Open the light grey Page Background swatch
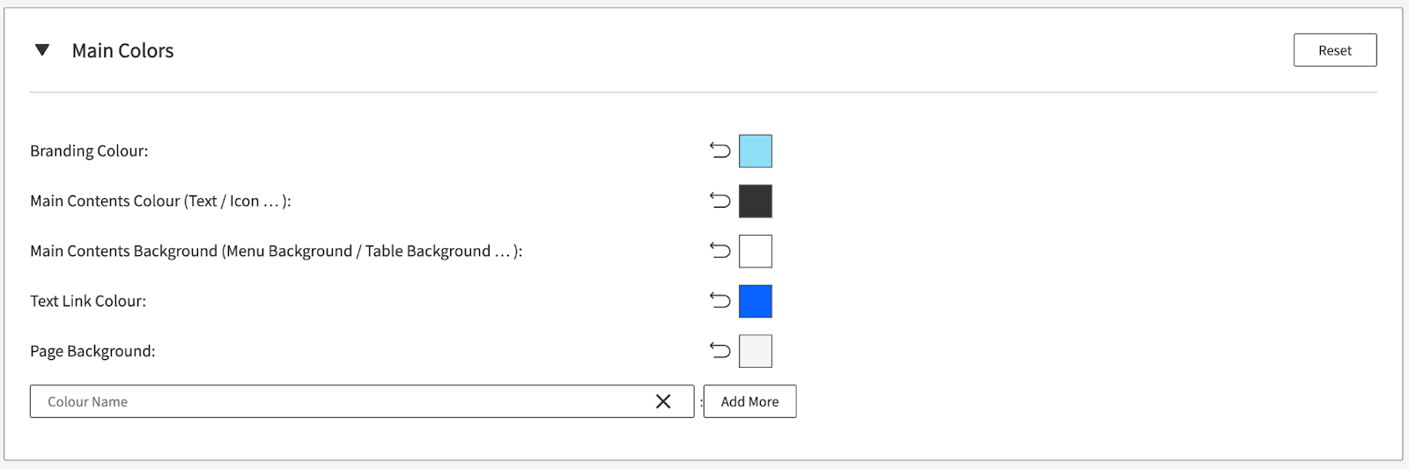Viewport: 1409px width, 469px height. [x=755, y=351]
